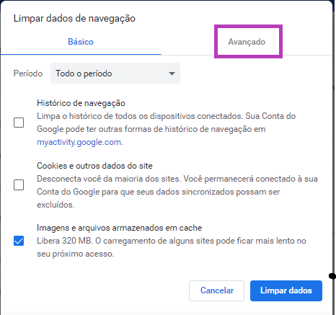Confirm with the Limpar dados button

[286, 290]
